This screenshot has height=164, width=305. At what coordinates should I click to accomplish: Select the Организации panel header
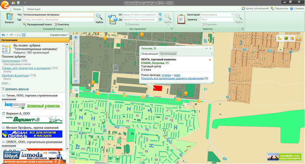coord(35,40)
